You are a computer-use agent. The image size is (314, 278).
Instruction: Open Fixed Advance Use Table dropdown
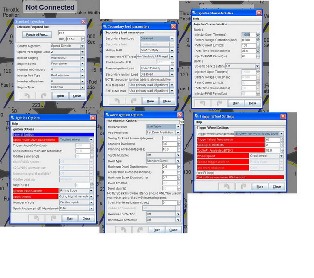click(x=178, y=126)
